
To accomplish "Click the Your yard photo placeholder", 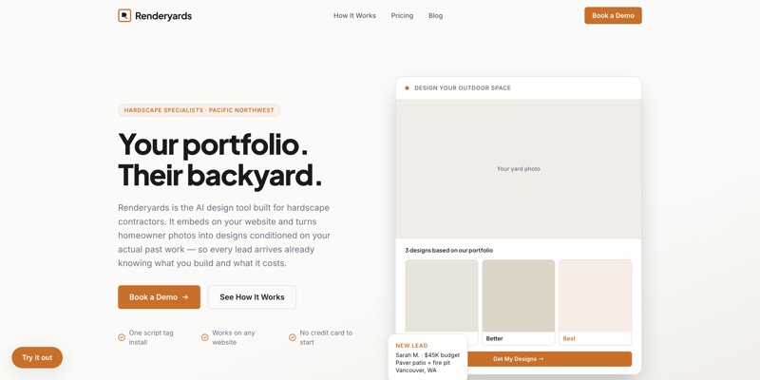I will pyautogui.click(x=519, y=169).
